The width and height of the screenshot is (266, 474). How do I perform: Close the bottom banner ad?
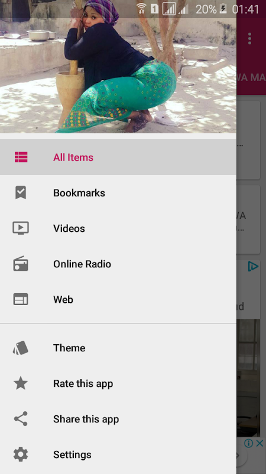(259, 443)
